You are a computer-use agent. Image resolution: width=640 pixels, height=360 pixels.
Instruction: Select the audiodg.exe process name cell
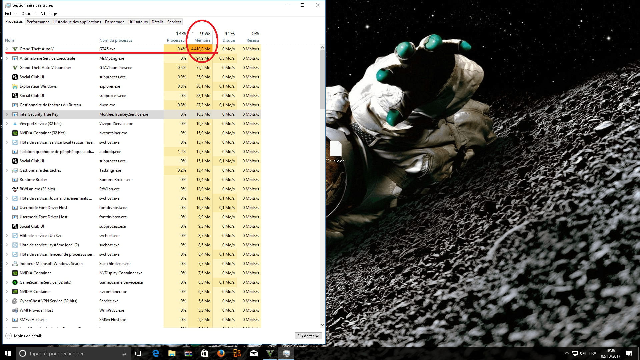tap(130, 152)
